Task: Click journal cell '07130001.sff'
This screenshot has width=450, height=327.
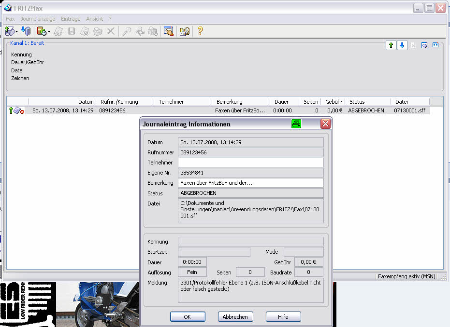Action: click(409, 110)
